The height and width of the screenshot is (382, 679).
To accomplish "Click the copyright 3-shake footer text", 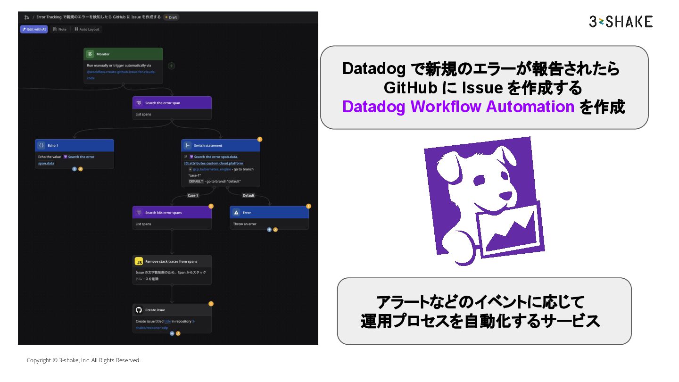I will pyautogui.click(x=83, y=360).
